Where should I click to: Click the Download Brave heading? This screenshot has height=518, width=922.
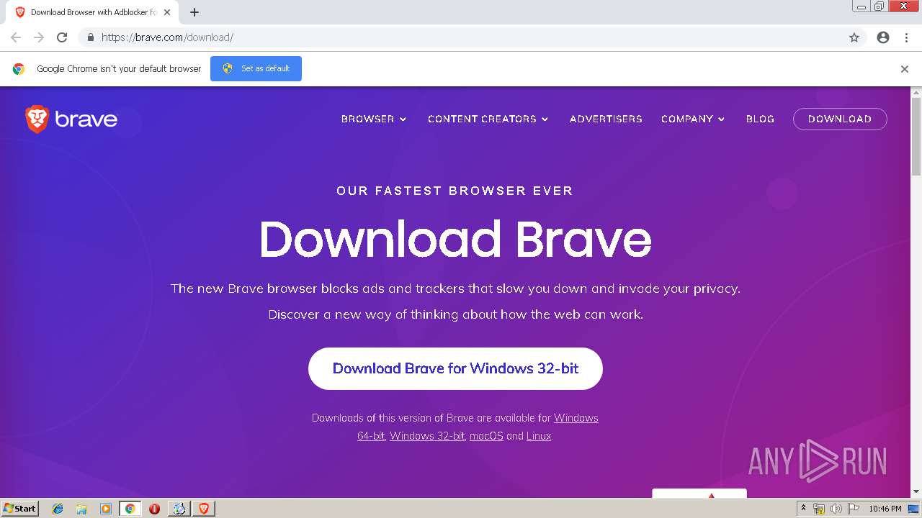[x=455, y=239]
